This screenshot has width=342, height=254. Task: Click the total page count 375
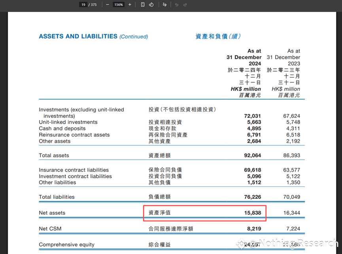click(x=94, y=5)
